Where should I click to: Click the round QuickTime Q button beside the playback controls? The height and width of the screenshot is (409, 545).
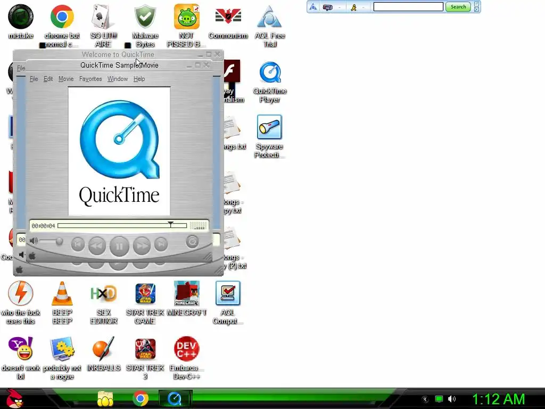tap(192, 241)
